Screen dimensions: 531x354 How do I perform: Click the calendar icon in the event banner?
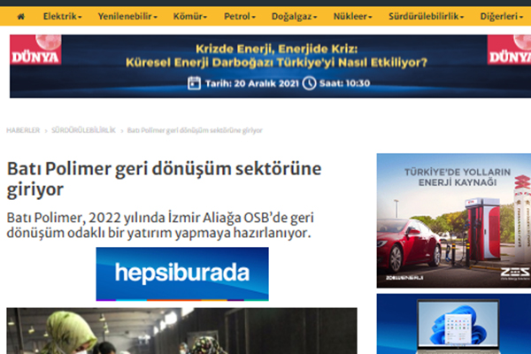pyautogui.click(x=194, y=83)
